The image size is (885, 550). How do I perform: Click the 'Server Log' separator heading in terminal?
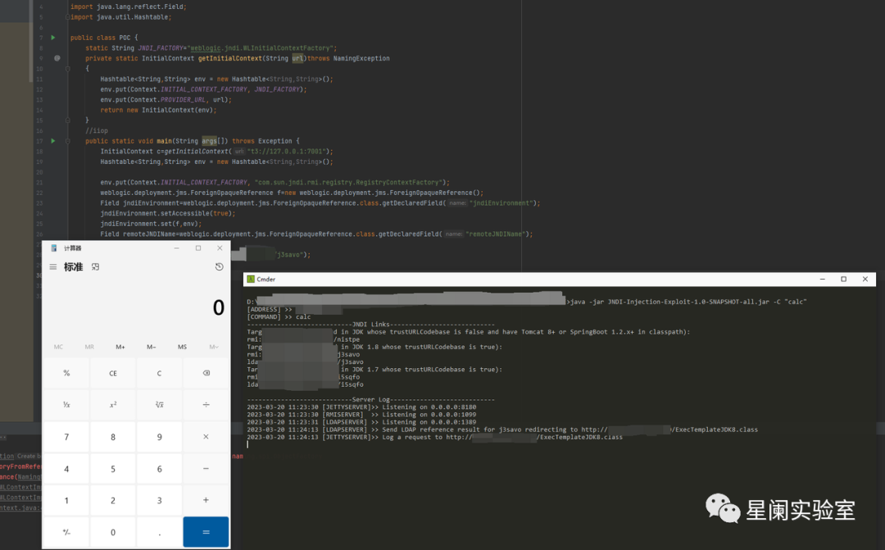pos(371,399)
